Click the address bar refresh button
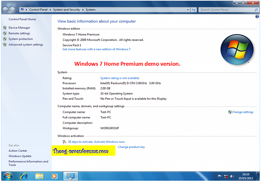 click(193, 10)
